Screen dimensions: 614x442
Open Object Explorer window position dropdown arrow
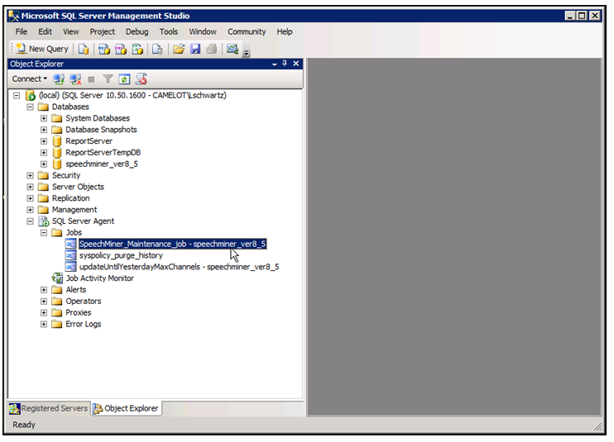[275, 64]
